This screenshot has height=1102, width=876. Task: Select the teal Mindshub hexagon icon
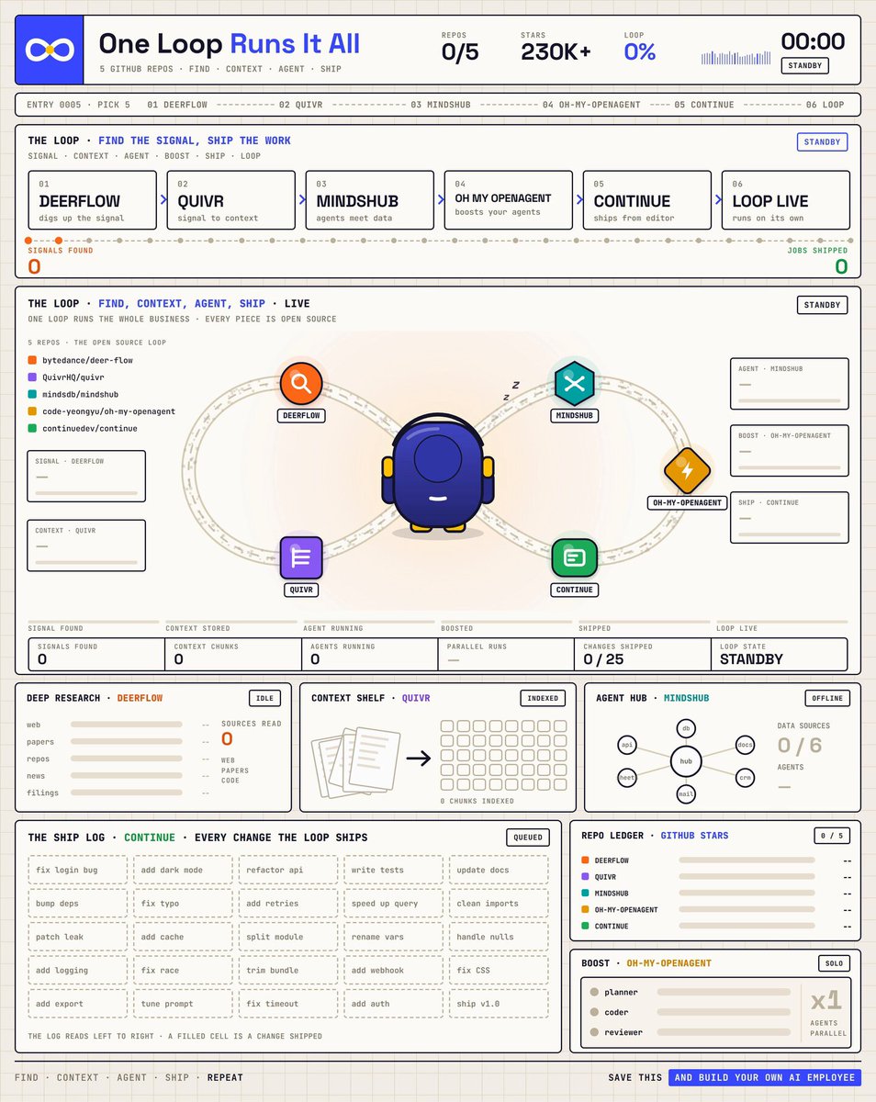[x=574, y=384]
